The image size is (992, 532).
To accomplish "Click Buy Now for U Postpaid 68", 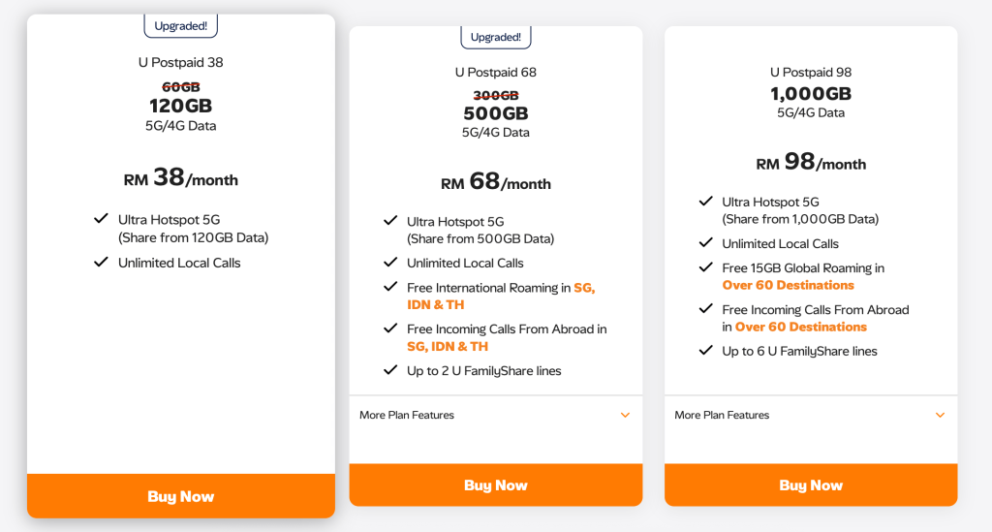I will pyautogui.click(x=496, y=485).
